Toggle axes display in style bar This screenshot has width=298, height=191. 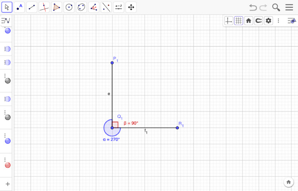(229, 20)
